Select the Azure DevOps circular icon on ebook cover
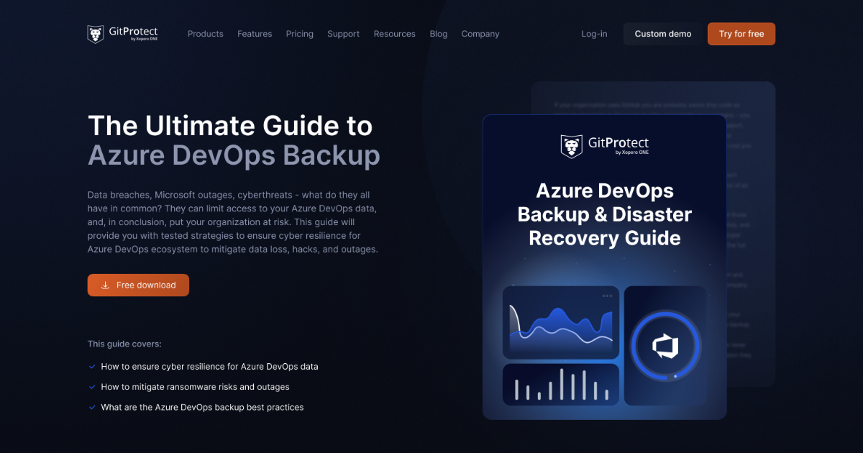The image size is (863, 453). (665, 346)
